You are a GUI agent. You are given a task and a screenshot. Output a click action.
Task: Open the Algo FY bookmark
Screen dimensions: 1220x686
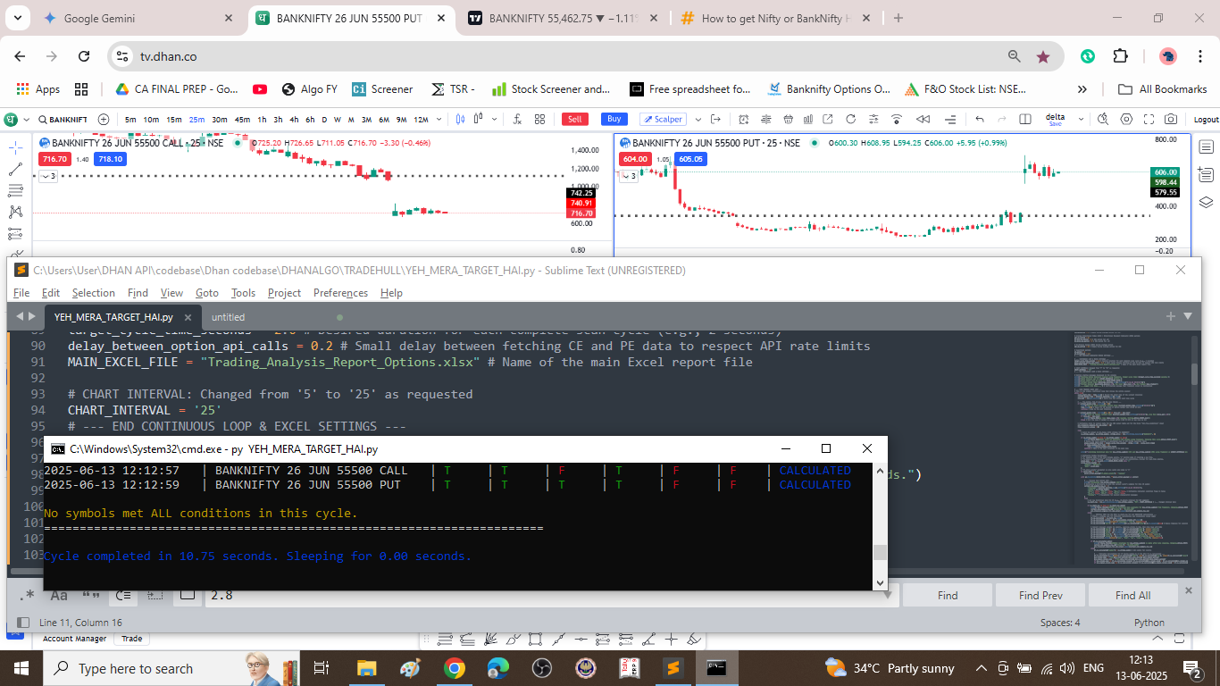(310, 89)
